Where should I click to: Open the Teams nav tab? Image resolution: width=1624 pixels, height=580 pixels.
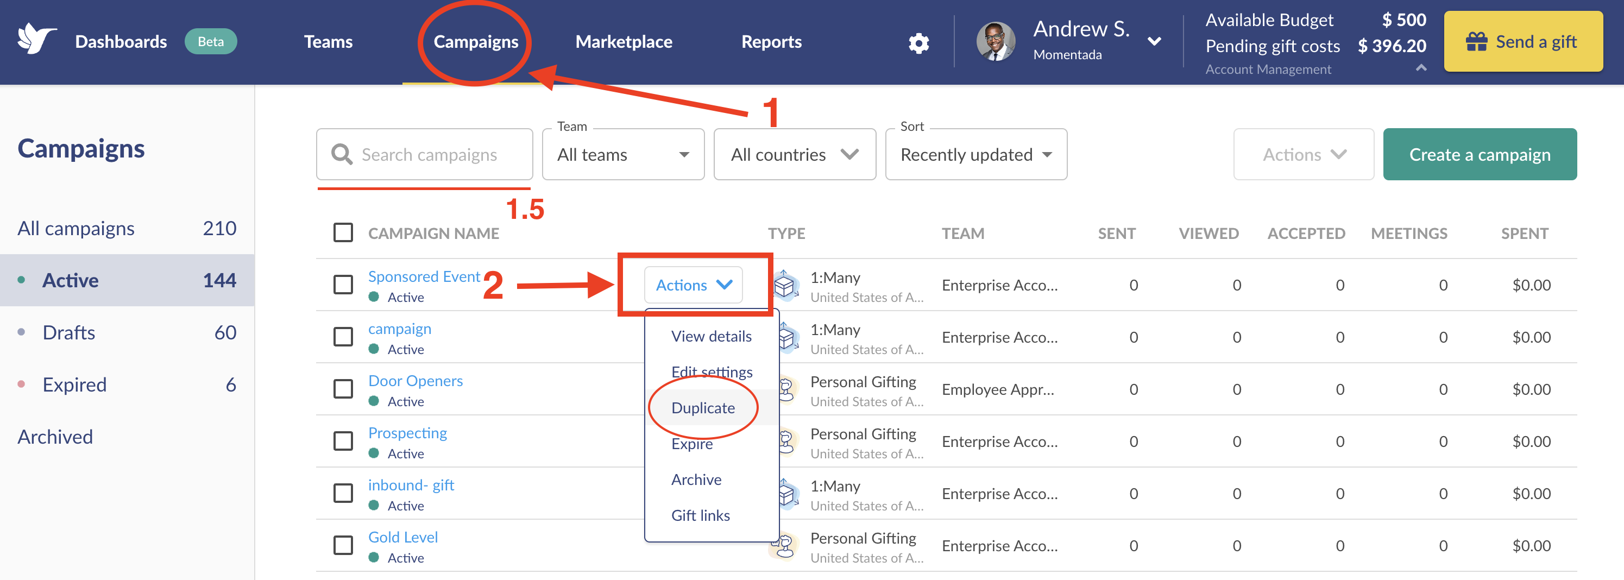(x=328, y=42)
